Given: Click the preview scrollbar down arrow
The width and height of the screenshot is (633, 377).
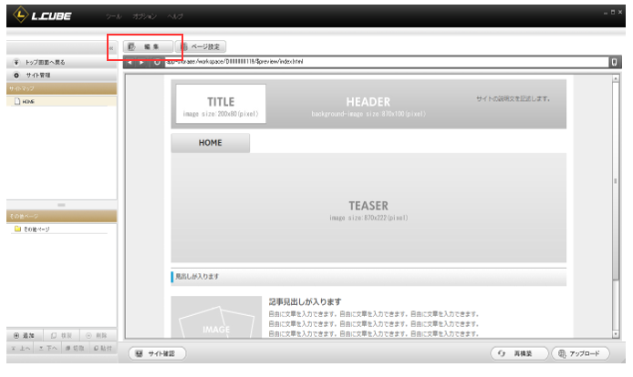Looking at the screenshot, I should pyautogui.click(x=616, y=334).
